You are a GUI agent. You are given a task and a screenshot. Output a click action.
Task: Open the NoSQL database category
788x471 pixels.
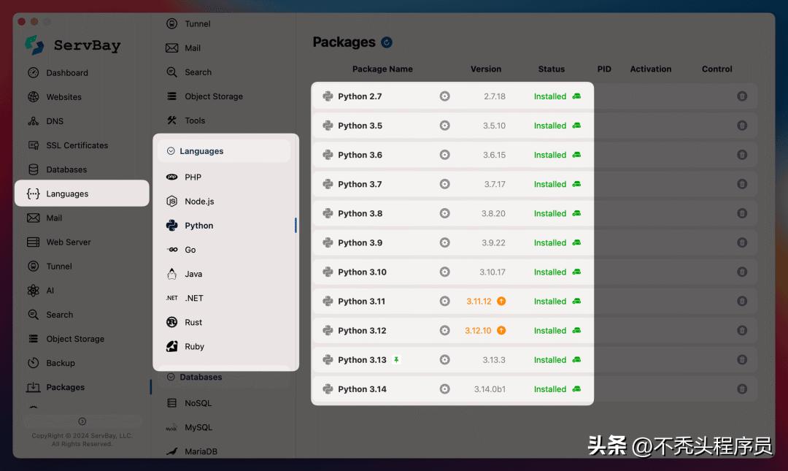[196, 402]
